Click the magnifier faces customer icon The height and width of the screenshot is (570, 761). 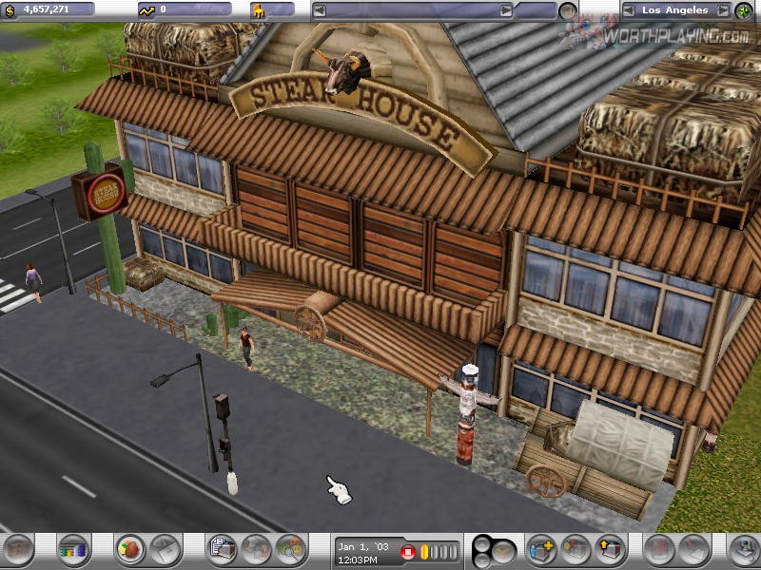(x=289, y=548)
